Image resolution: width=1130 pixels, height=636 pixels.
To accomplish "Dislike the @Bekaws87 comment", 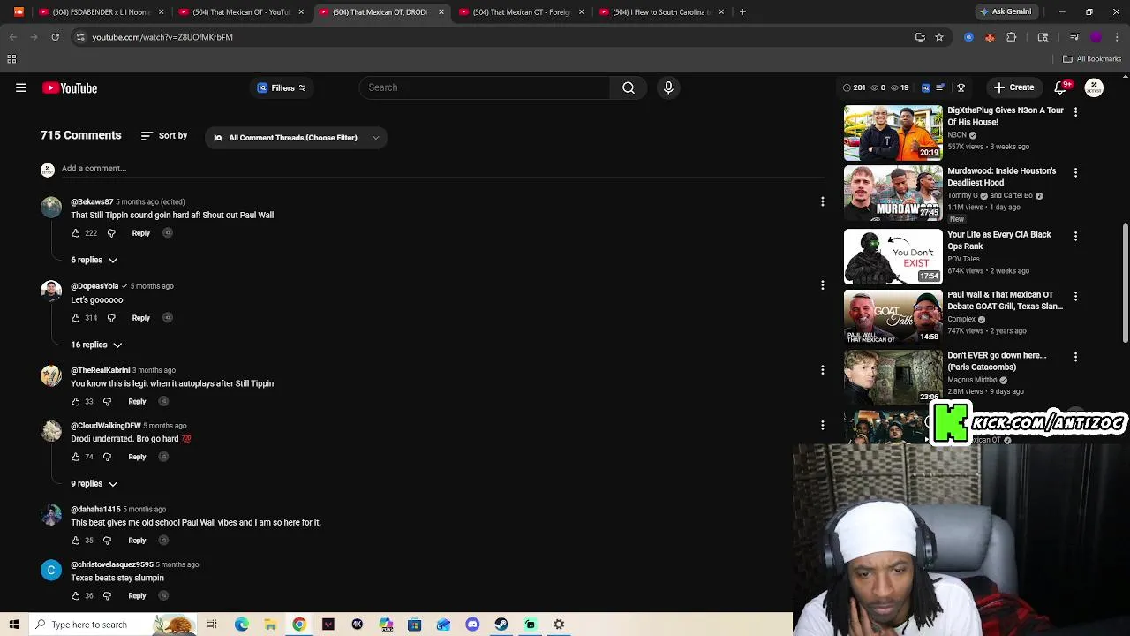I will point(111,233).
